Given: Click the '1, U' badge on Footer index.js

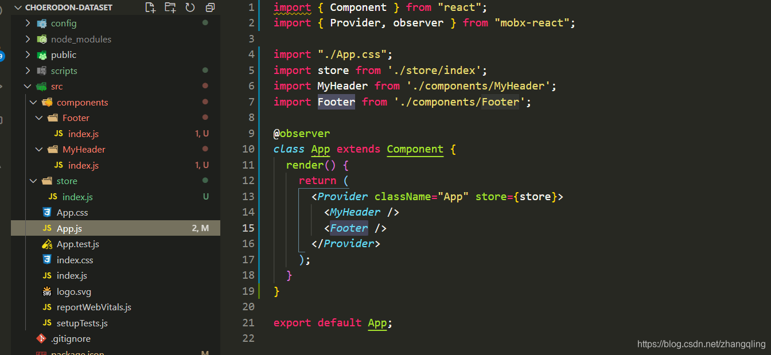Looking at the screenshot, I should 202,134.
